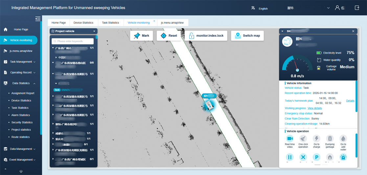
Task: Send the vehicle with Go to charge
Action: click(316, 139)
